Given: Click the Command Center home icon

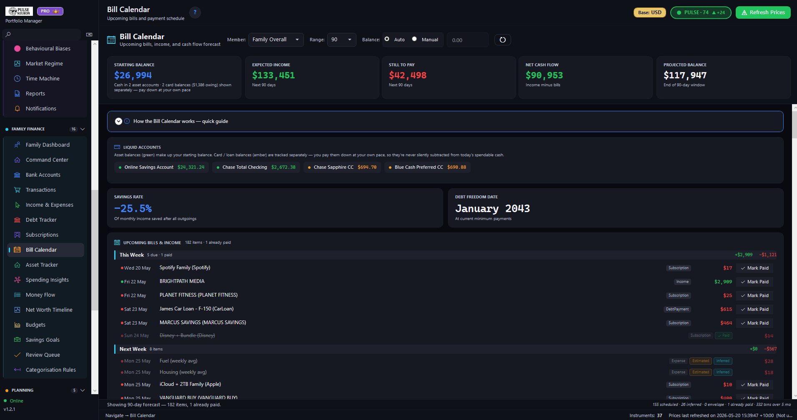Looking at the screenshot, I should [17, 160].
